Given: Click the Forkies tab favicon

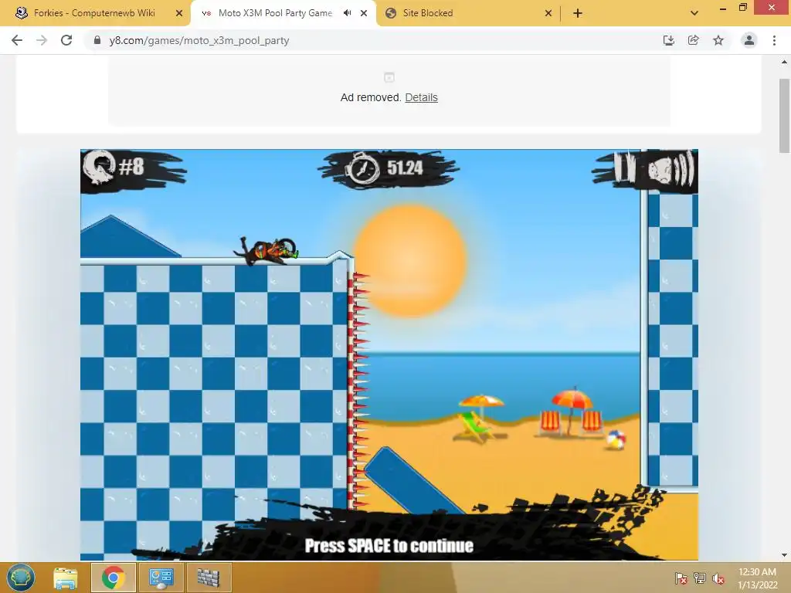Looking at the screenshot, I should pos(21,13).
